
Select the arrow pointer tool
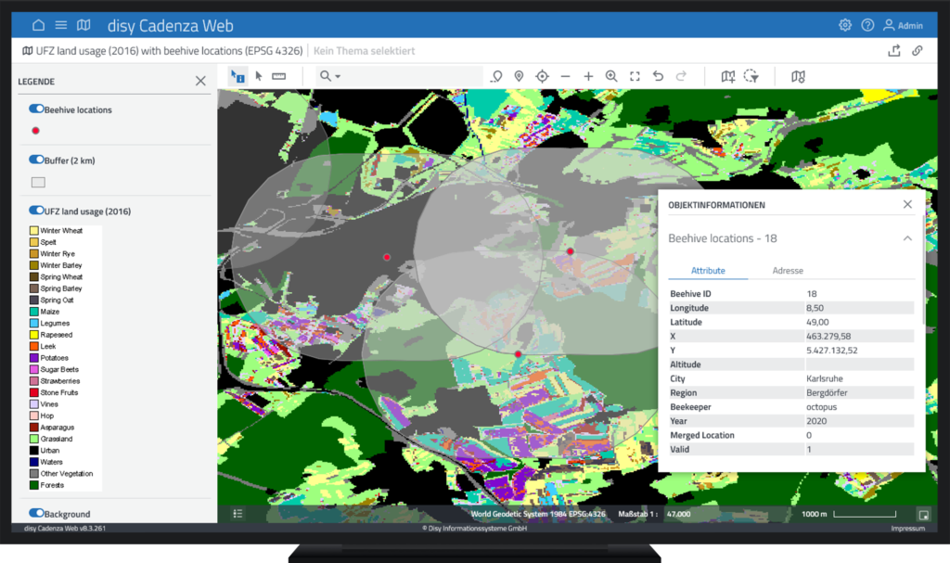point(259,76)
